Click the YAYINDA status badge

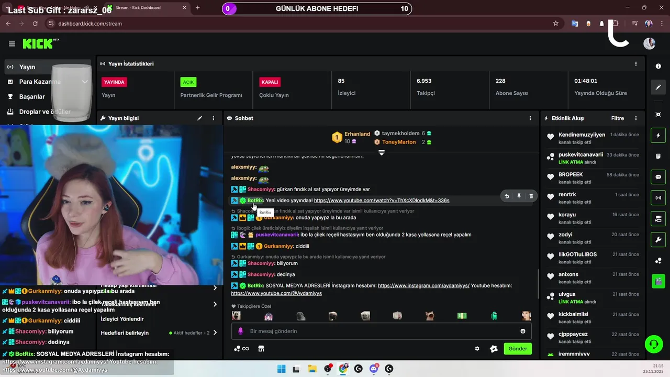pos(114,82)
